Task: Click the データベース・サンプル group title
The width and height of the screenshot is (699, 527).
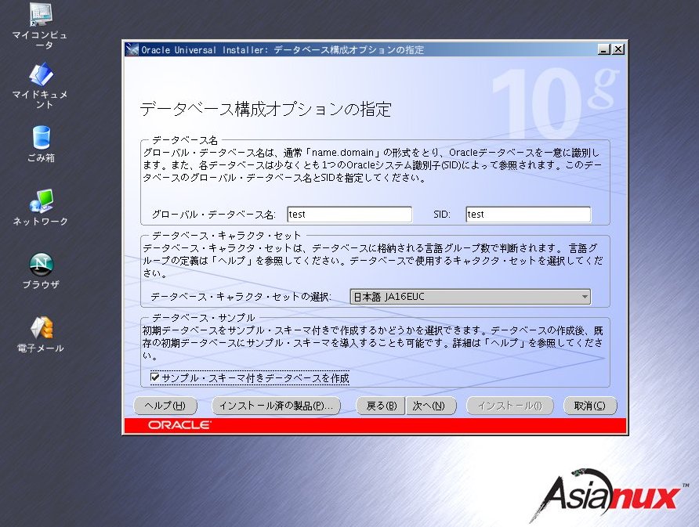Action: click(x=204, y=318)
